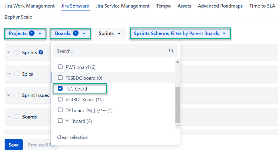Viewport: 278px width, 153px height.
Task: Uncheck the TEC board checkbox
Action: [x=60, y=89]
